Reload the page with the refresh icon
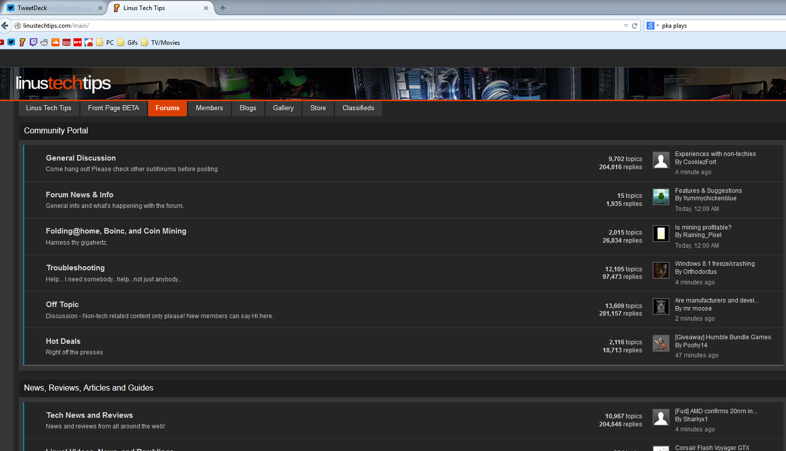 click(634, 26)
